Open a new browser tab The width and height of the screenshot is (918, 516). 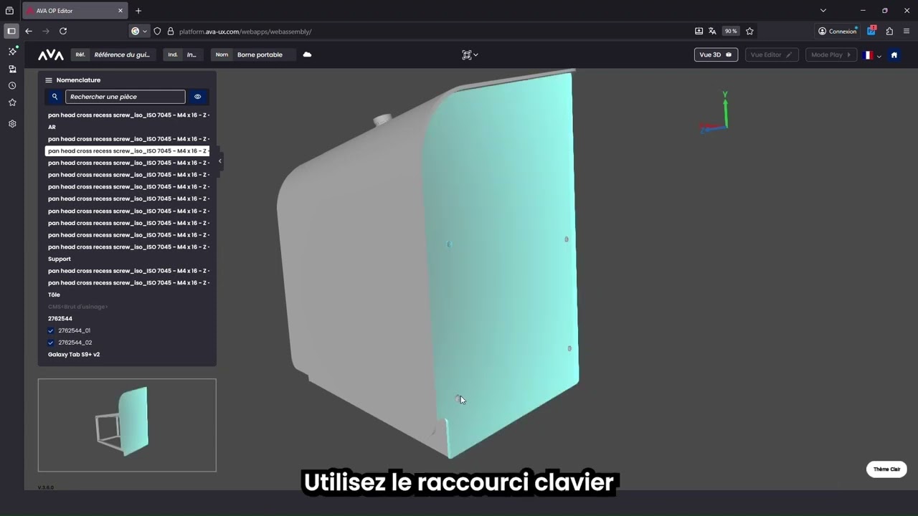coord(138,11)
